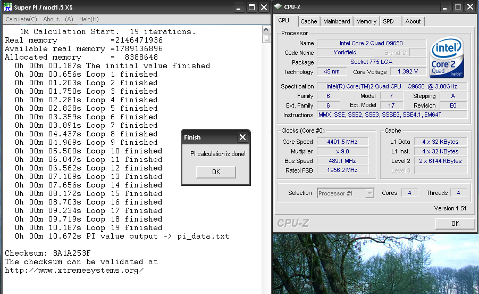Click the OK button in CPU-Z
This screenshot has height=294, width=479.
pos(455,224)
